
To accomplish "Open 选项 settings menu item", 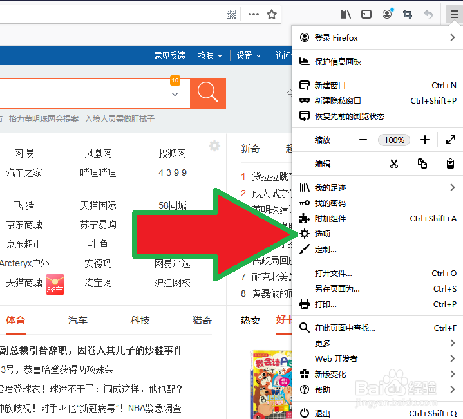I will click(x=377, y=234).
